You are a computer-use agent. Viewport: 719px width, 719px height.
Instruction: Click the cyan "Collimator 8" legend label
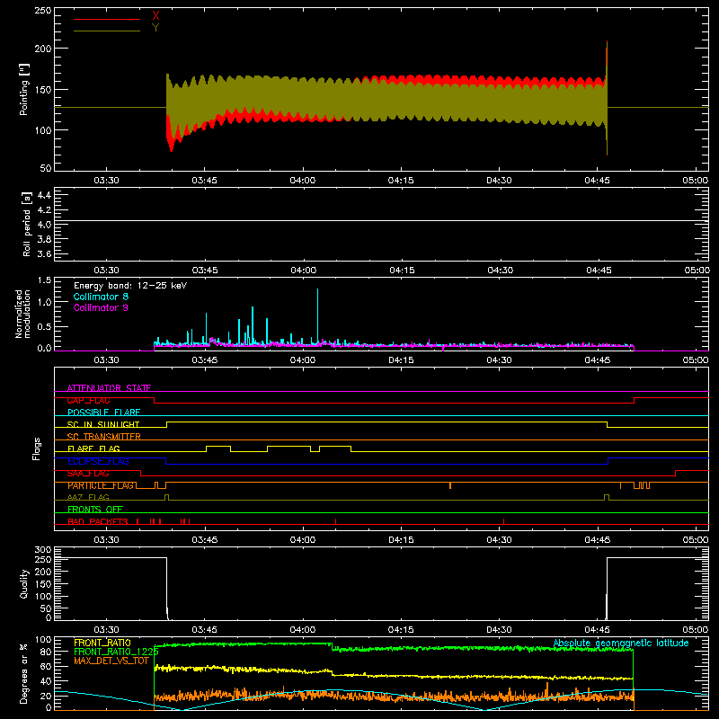tap(101, 297)
